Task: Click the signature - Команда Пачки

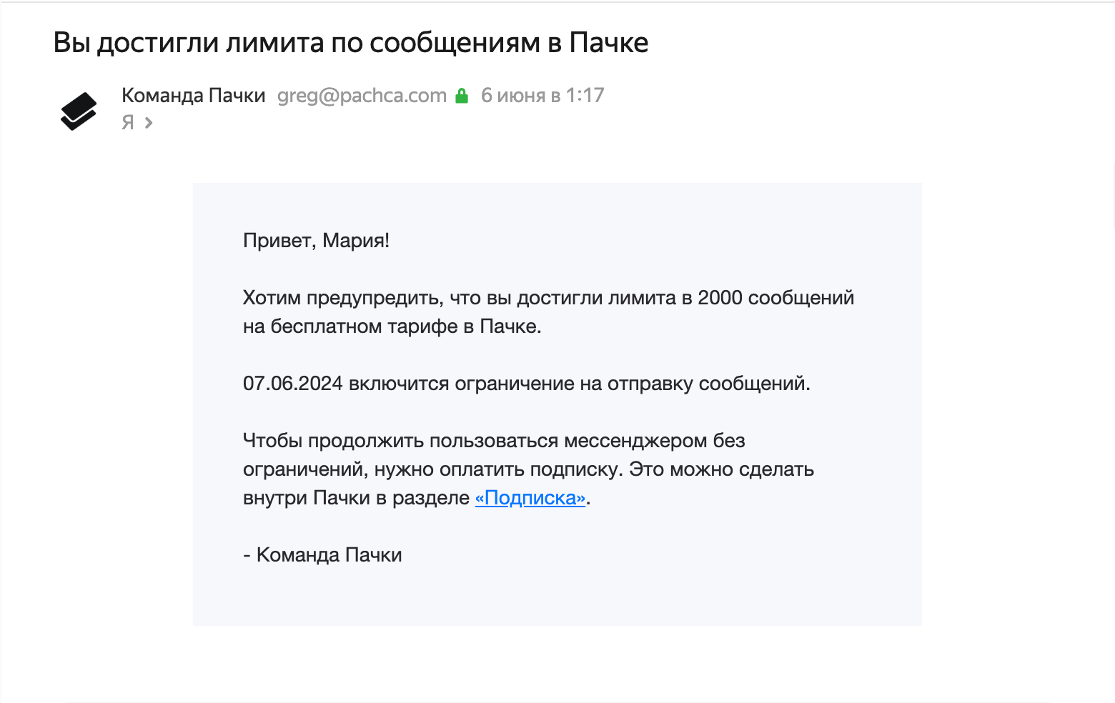Action: [322, 555]
